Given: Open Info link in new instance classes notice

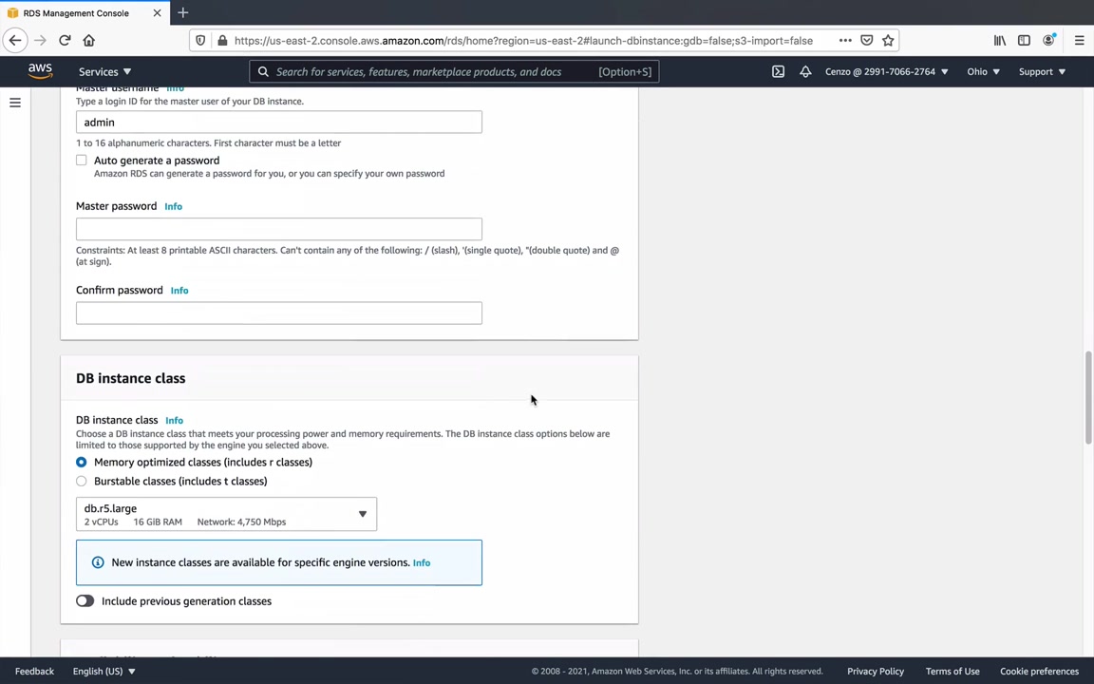Looking at the screenshot, I should pyautogui.click(x=422, y=562).
